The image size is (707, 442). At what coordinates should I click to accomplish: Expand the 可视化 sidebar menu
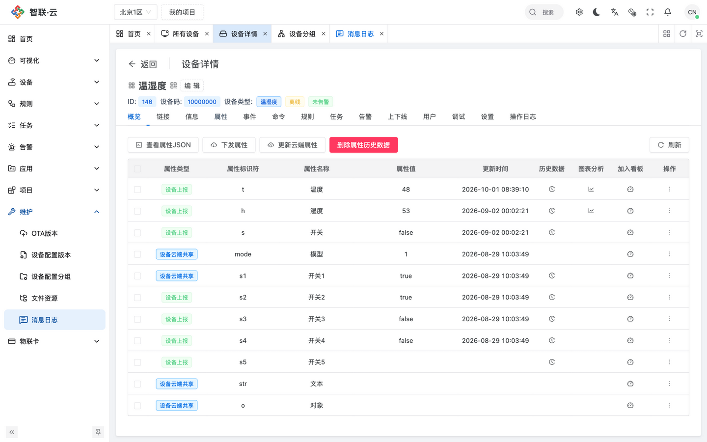[54, 60]
